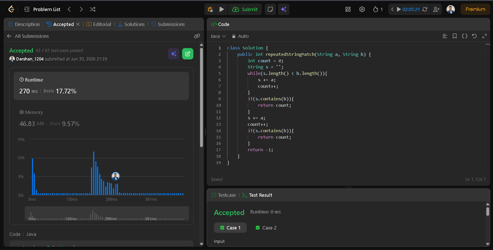Click the '9.57%' memory beats value
The width and height of the screenshot is (493, 250).
pos(70,124)
